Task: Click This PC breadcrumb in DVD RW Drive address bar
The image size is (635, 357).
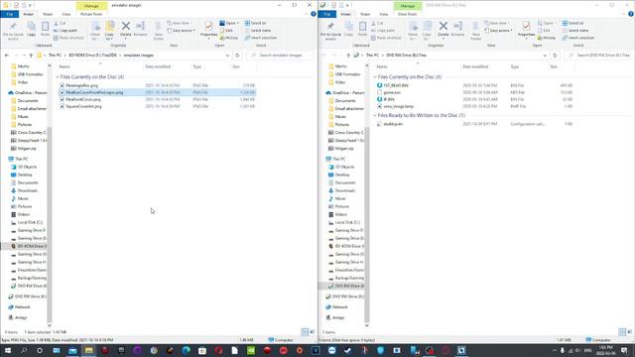Action: click(x=373, y=56)
